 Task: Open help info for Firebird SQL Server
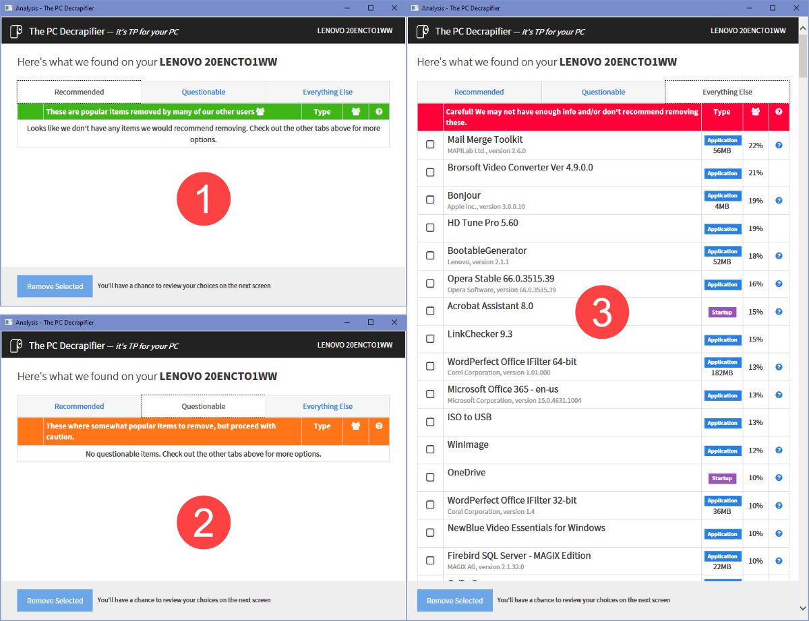click(x=779, y=561)
